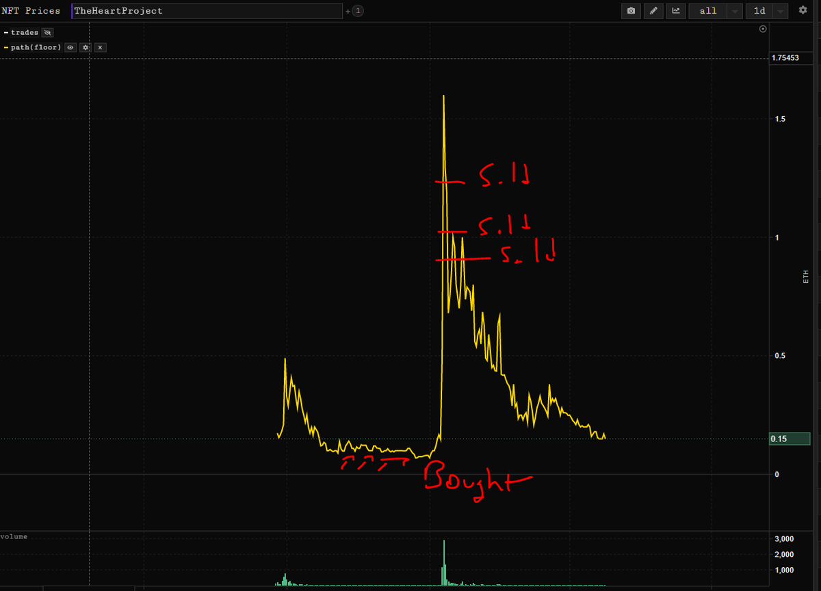Add another collection with plus button

(348, 11)
